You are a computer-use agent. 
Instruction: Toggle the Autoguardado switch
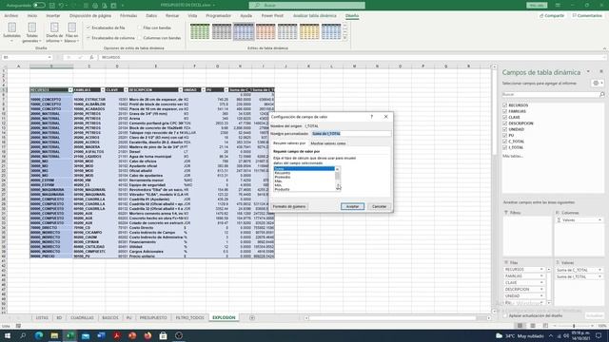39,6
